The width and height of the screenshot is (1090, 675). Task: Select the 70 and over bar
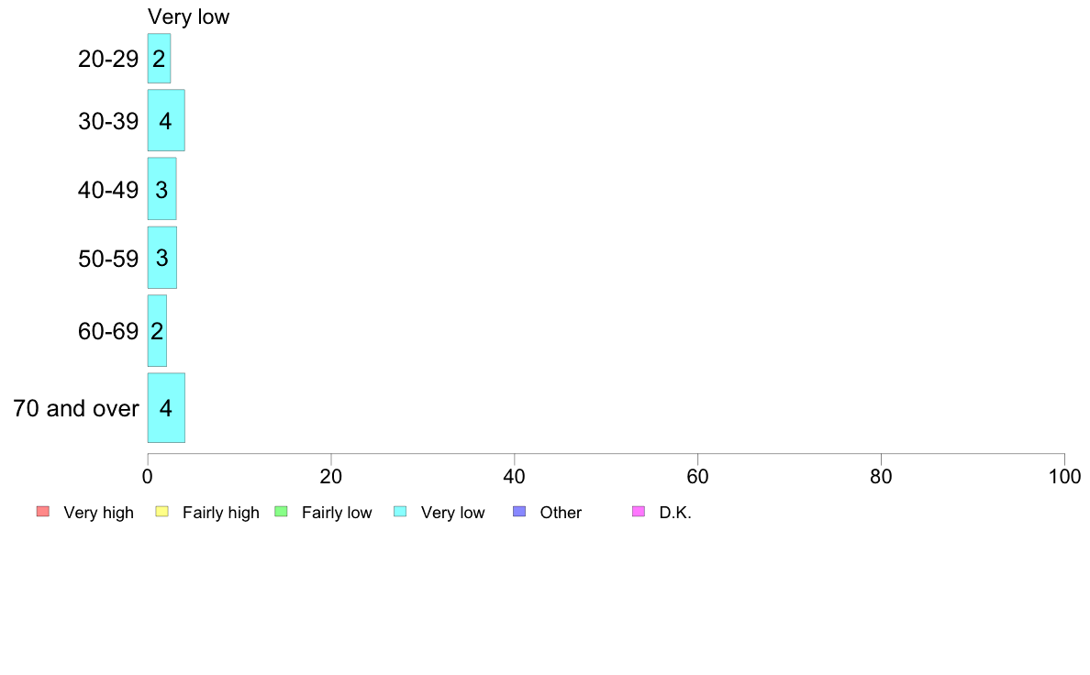pos(166,407)
